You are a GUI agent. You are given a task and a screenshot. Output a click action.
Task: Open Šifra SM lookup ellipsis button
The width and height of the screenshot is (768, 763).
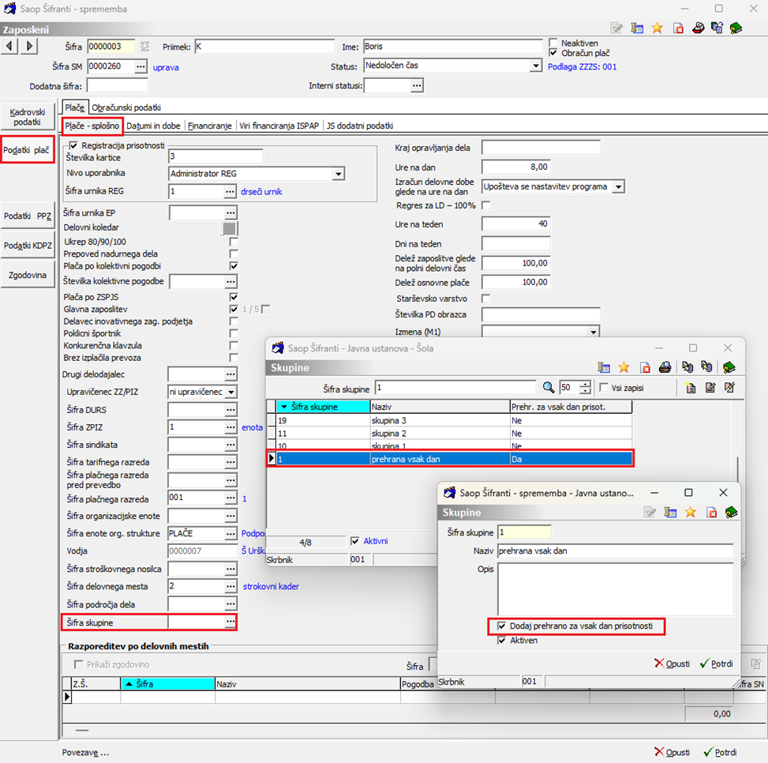pyautogui.click(x=140, y=66)
